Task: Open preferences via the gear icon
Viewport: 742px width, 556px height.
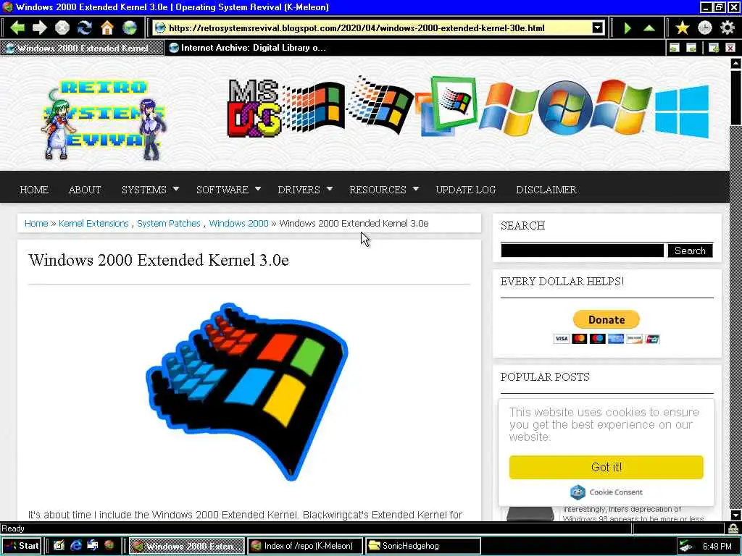Action: [x=728, y=28]
